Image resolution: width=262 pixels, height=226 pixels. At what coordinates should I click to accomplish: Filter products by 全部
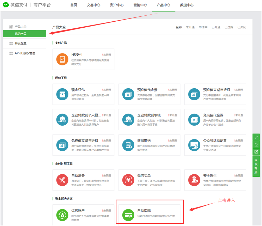pos(179,27)
